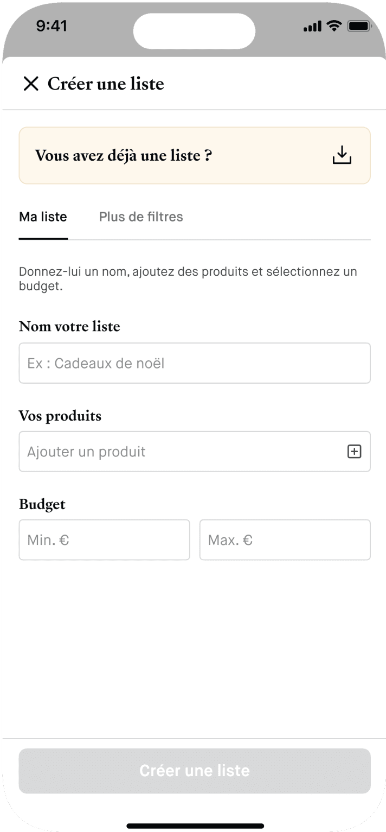Open the Plus de filtres tab

[141, 217]
